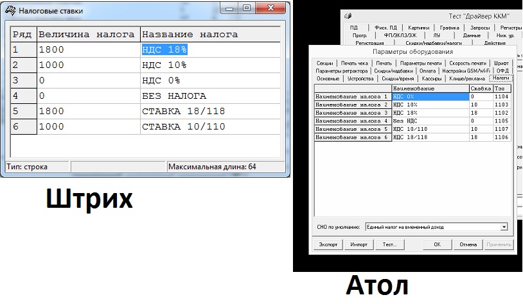Screen dimensions: 523x304
Task: Minimize the Налоговые ставки window
Action: 229,8
